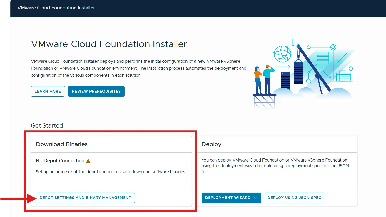Open Review Prerequisites

point(96,92)
